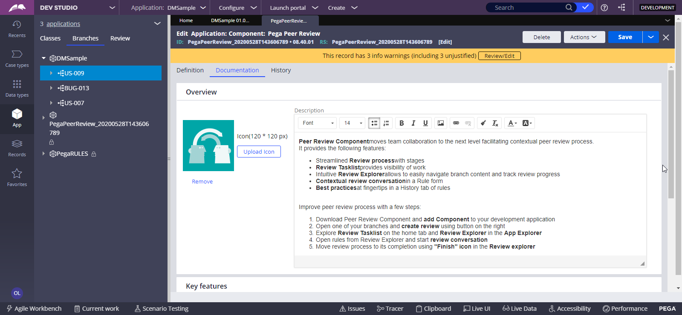Image resolution: width=682 pixels, height=315 pixels.
Task: Click the Review/Edit warnings button
Action: point(500,56)
